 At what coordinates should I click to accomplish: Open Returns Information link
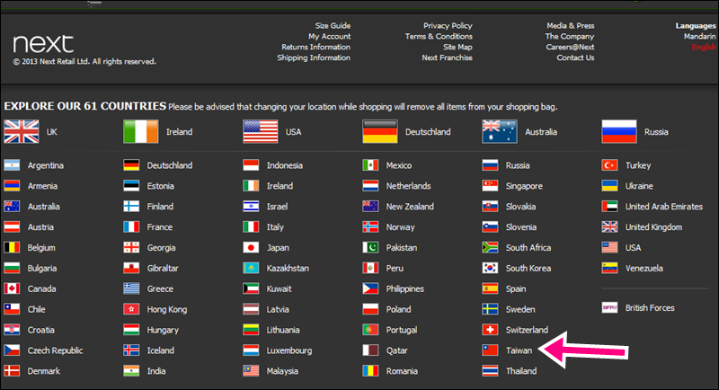pos(316,47)
